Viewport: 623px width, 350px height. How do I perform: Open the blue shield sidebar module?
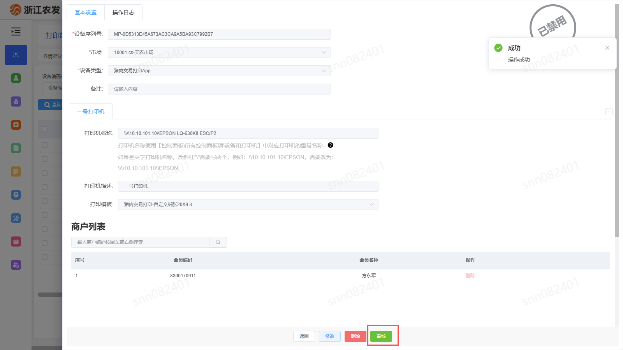click(x=16, y=195)
